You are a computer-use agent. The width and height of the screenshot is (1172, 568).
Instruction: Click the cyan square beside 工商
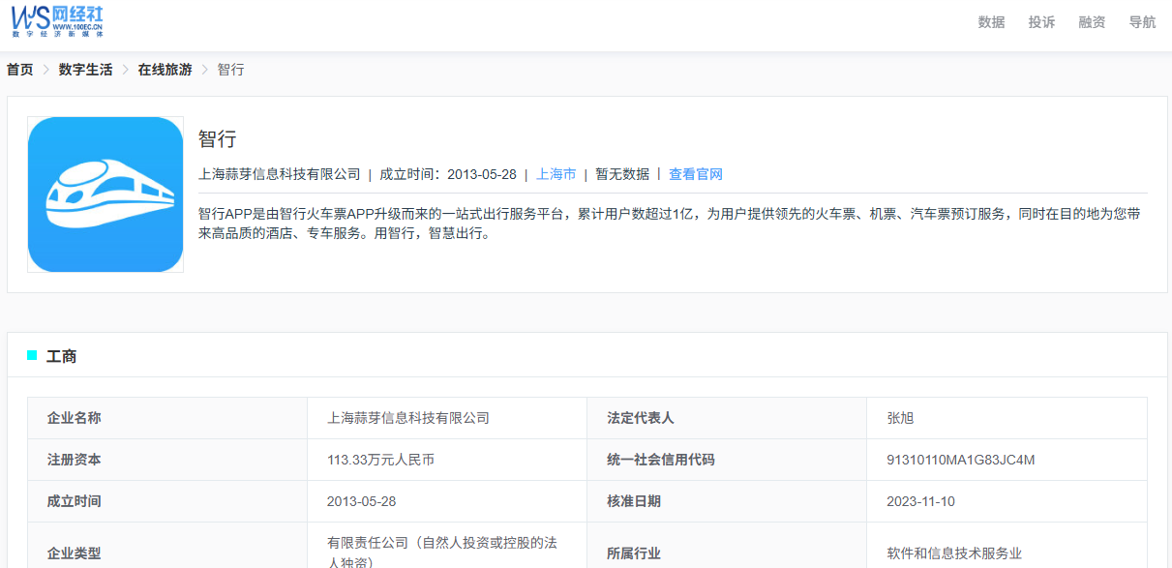32,355
